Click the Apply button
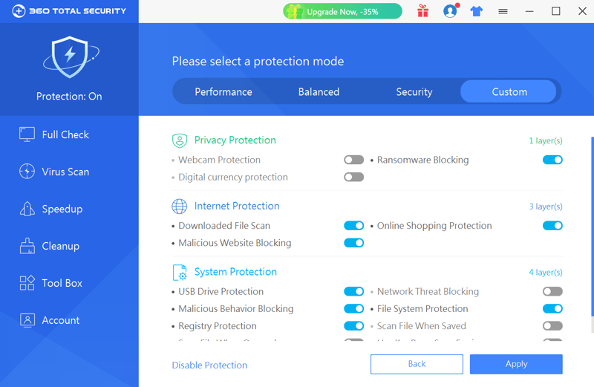This screenshot has width=594, height=387. (516, 364)
